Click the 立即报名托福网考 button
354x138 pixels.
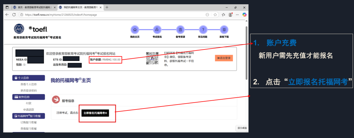click(x=95, y=113)
